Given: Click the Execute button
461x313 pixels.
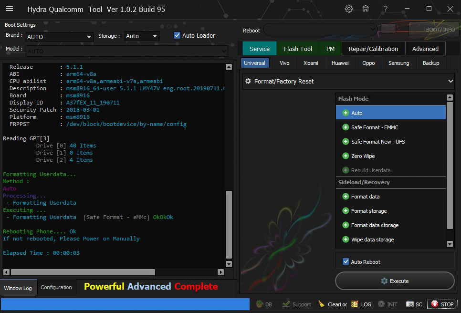Looking at the screenshot, I should (395, 281).
